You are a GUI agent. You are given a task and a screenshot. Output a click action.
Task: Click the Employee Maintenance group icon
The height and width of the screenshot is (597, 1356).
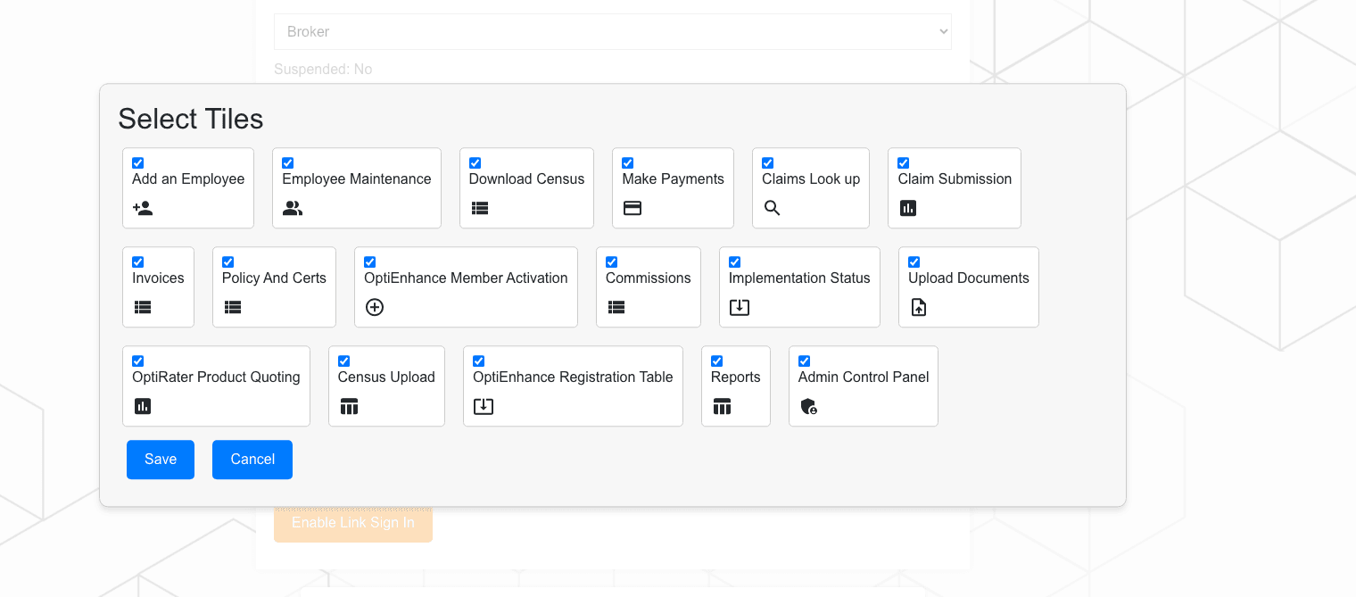click(293, 208)
